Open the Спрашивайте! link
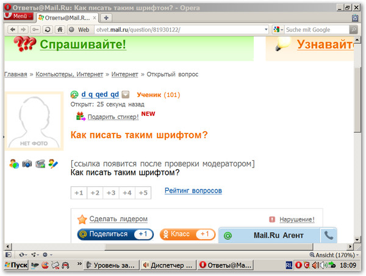This screenshot has height=276, width=366. pyautogui.click(x=83, y=44)
